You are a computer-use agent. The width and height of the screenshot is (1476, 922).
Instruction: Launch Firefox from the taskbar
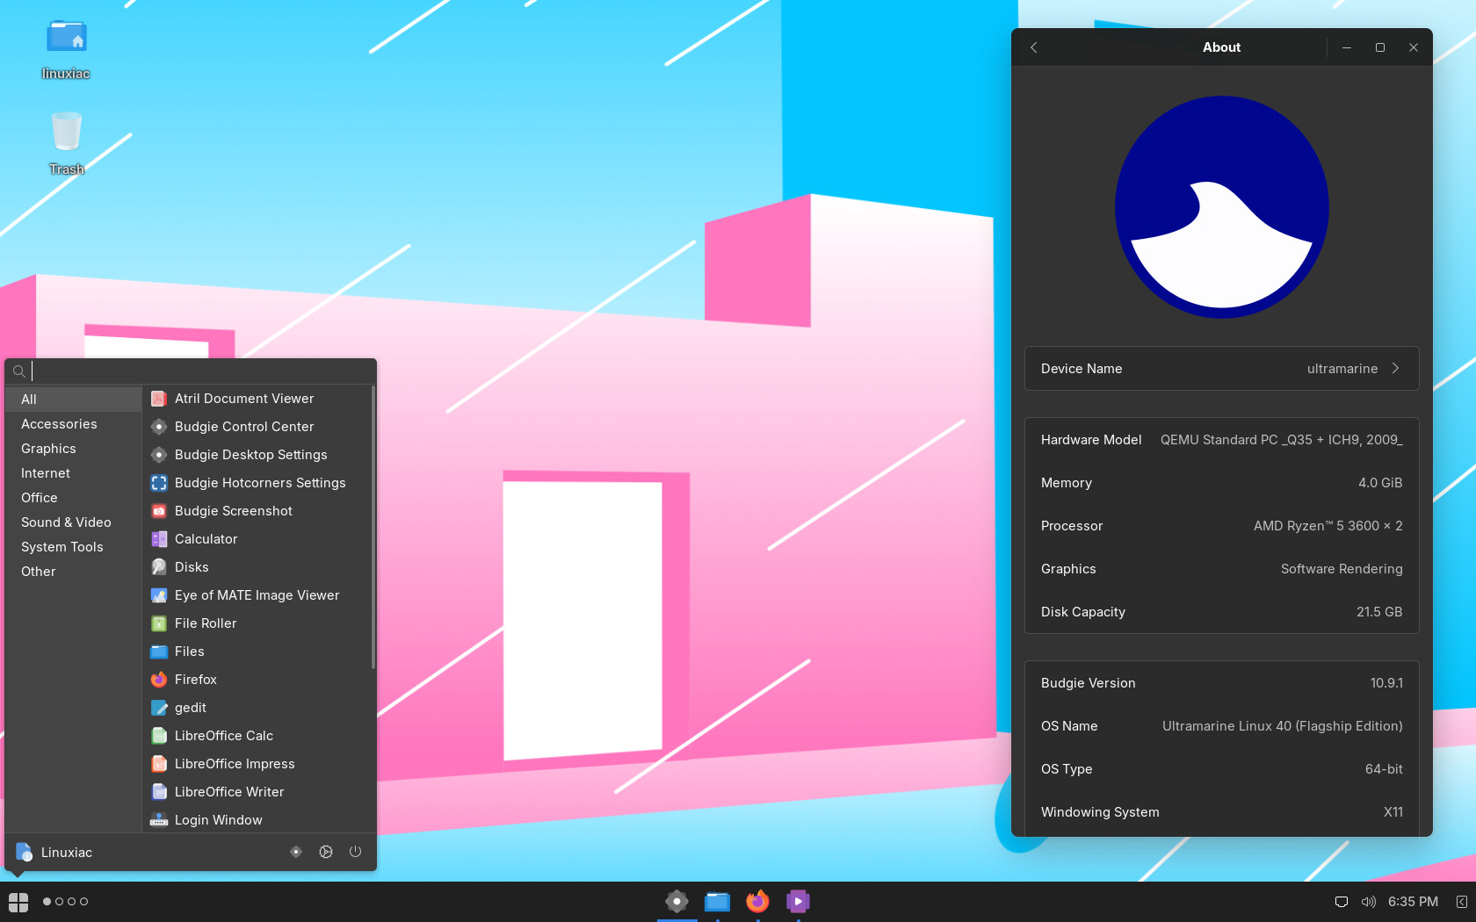tap(757, 901)
